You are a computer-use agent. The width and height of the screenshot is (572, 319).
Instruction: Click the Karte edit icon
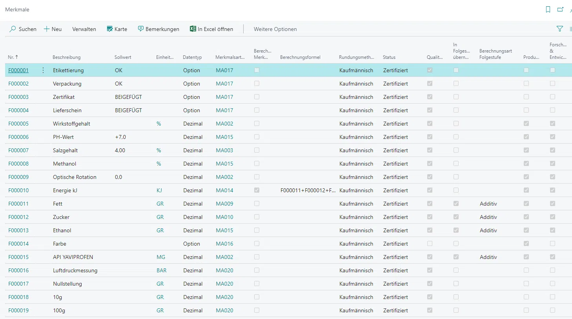[110, 29]
